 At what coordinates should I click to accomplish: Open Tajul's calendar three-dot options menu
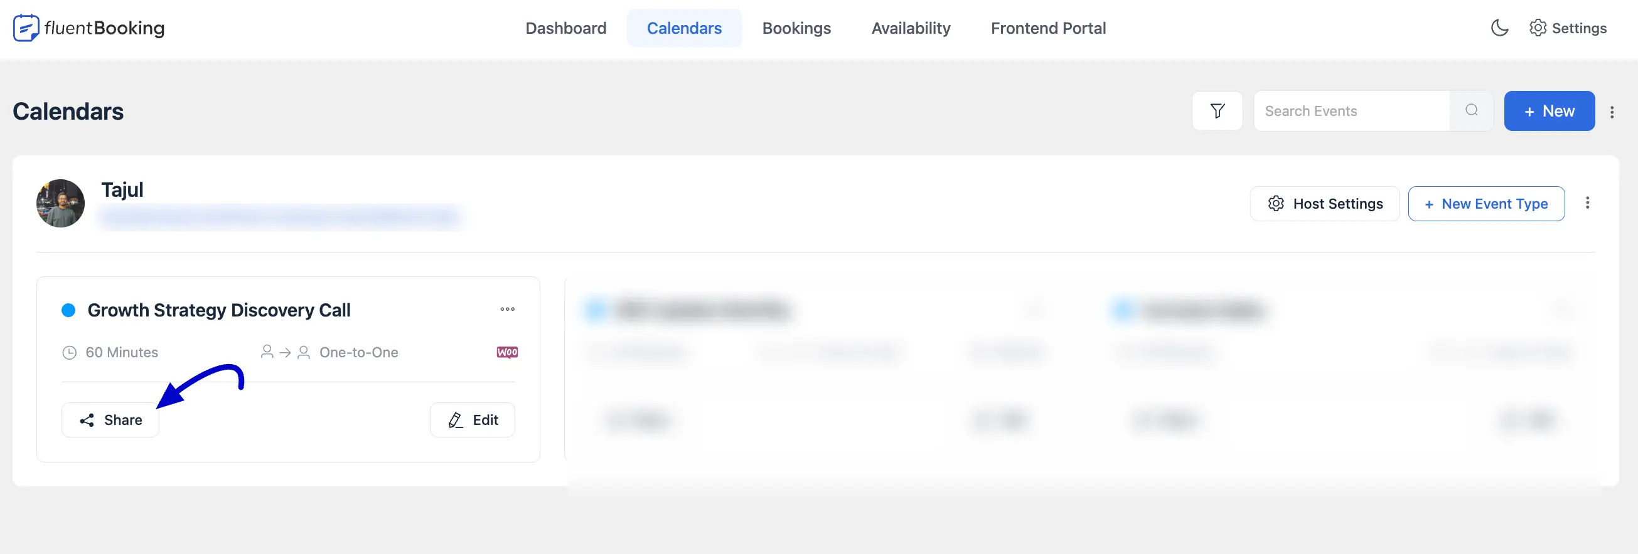tap(1587, 202)
